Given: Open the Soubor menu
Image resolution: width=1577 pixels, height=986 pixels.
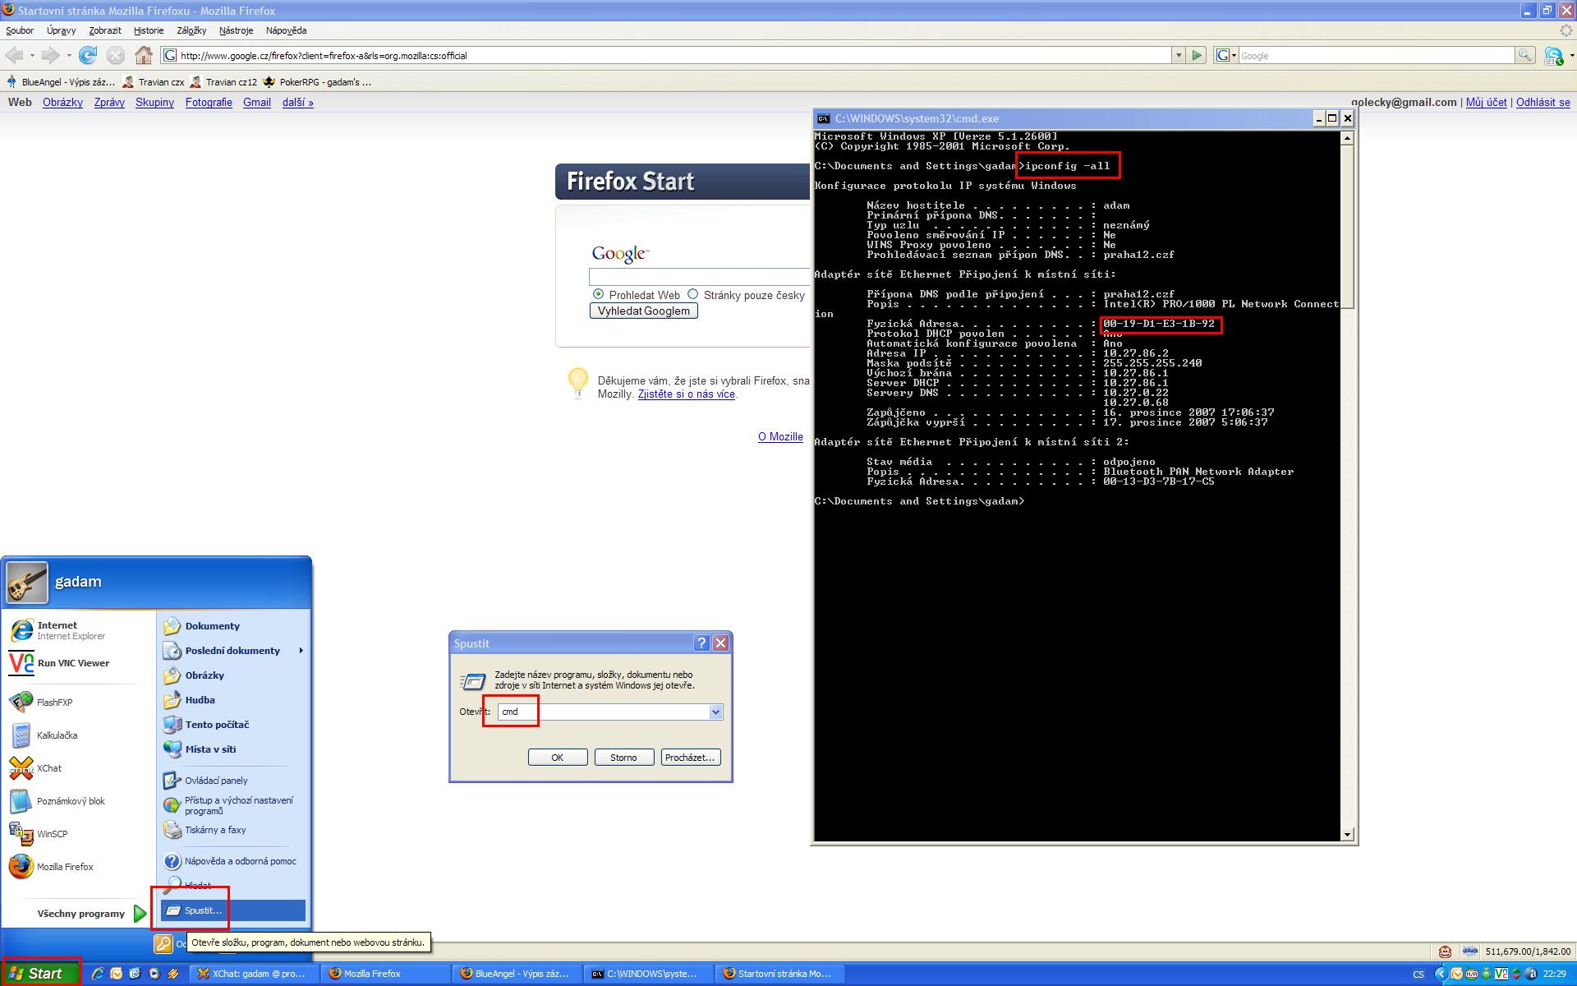Looking at the screenshot, I should tap(20, 30).
